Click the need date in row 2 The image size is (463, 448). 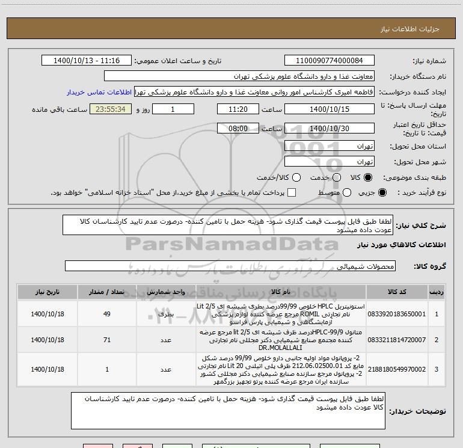click(x=48, y=340)
